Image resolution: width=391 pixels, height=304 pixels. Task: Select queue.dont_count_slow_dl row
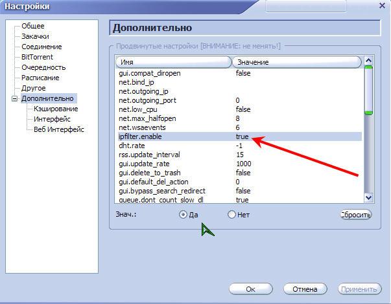pos(240,199)
